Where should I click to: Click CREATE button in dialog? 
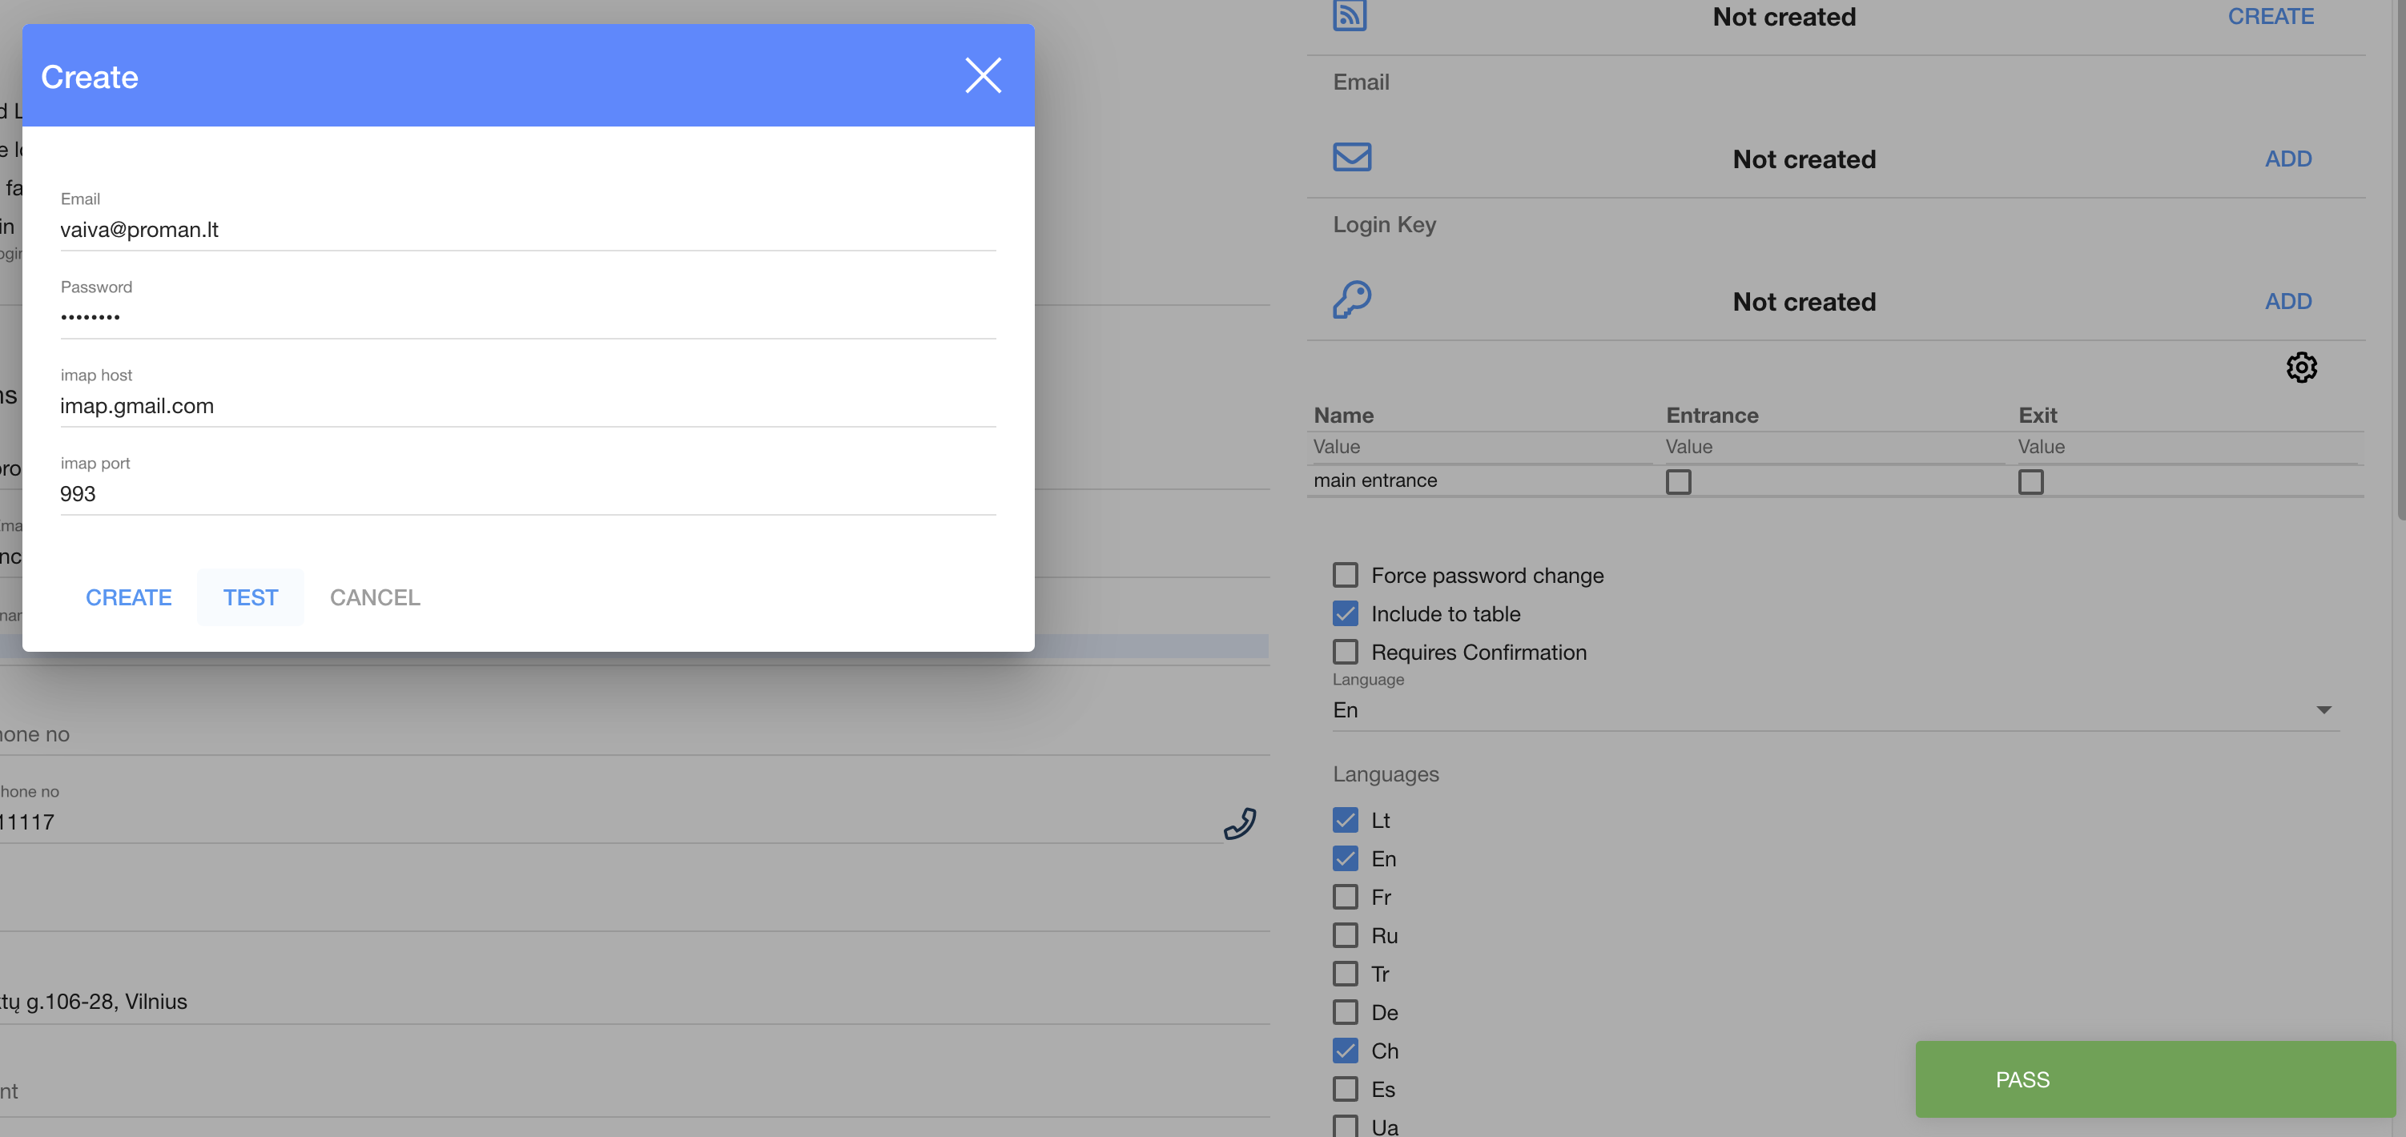click(x=129, y=597)
